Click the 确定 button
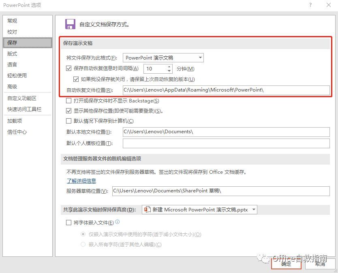This screenshot has height=273, width=338. click(286, 264)
